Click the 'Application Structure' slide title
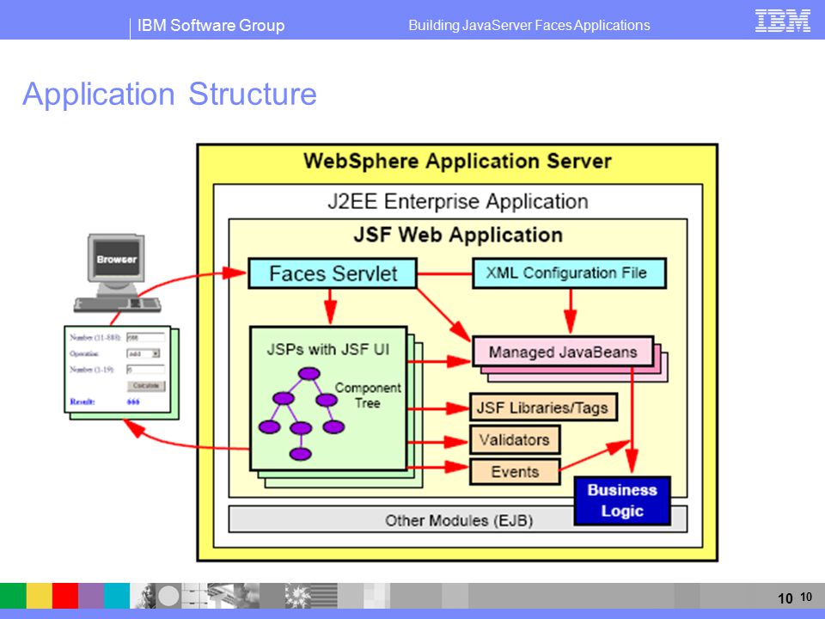 pyautogui.click(x=169, y=95)
